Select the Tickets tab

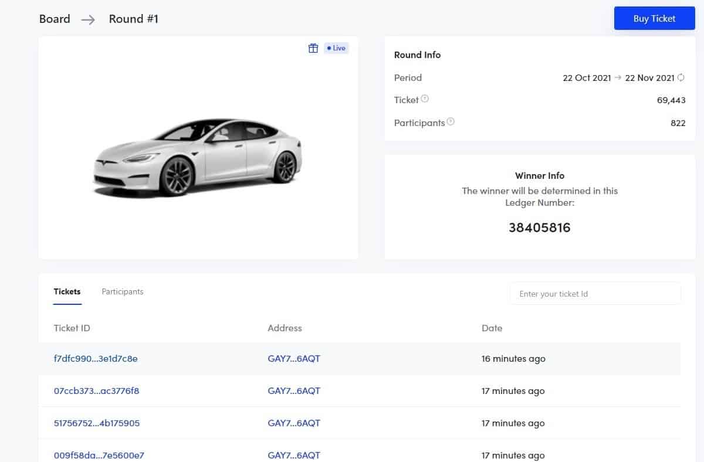tap(67, 291)
